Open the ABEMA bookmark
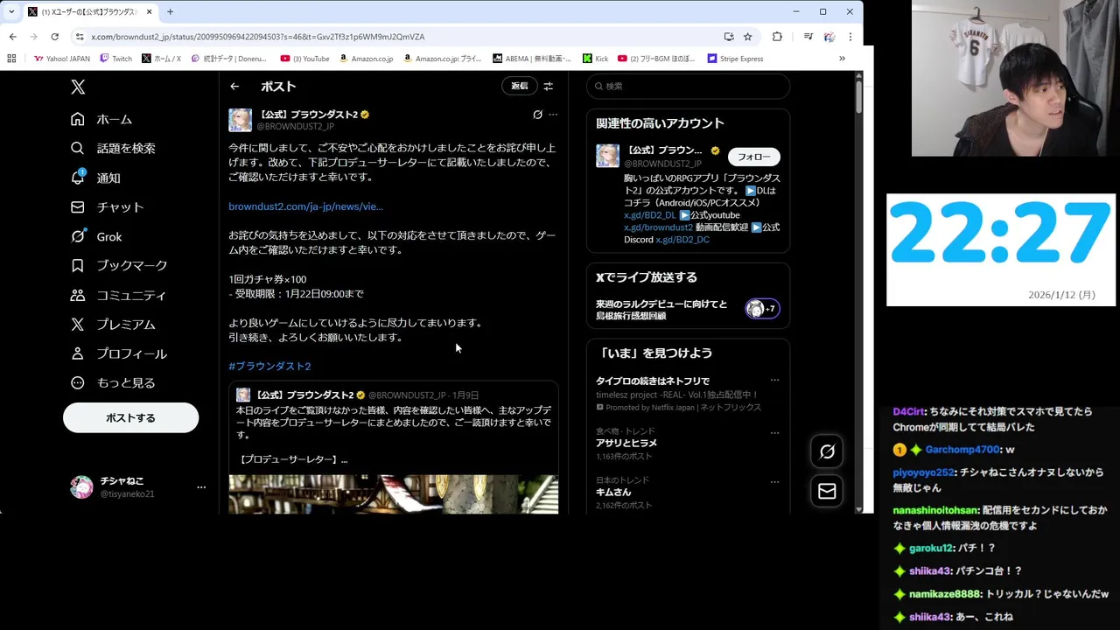The width and height of the screenshot is (1120, 630). [x=531, y=59]
